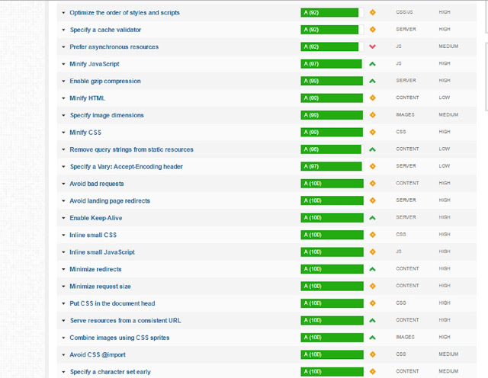Click the MEDIUM priority label in Prefer asynchronous resources row
This screenshot has height=378, width=488.
448,46
